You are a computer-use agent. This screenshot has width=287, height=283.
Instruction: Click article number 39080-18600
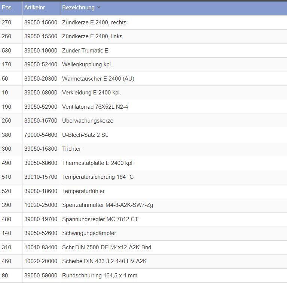41,191
